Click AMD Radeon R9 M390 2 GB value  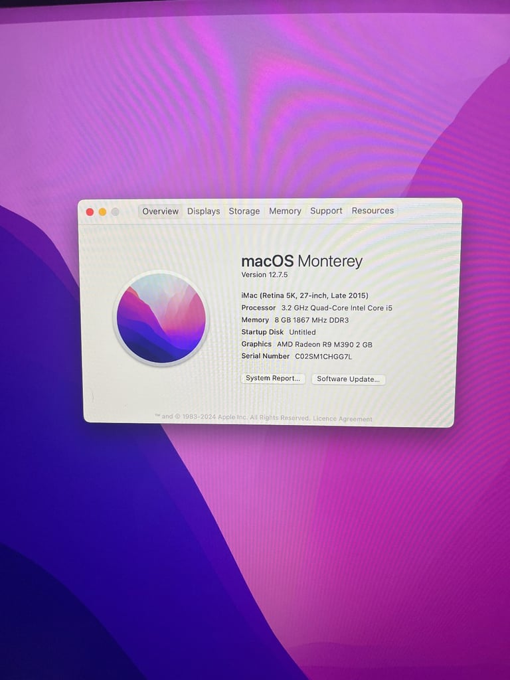tap(324, 345)
